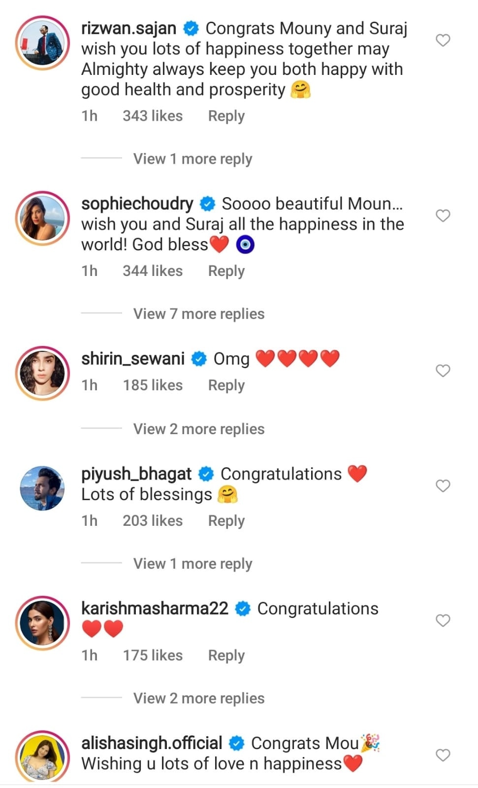
Task: Like rizwan.sajan's comment with the heart
Action: (443, 40)
